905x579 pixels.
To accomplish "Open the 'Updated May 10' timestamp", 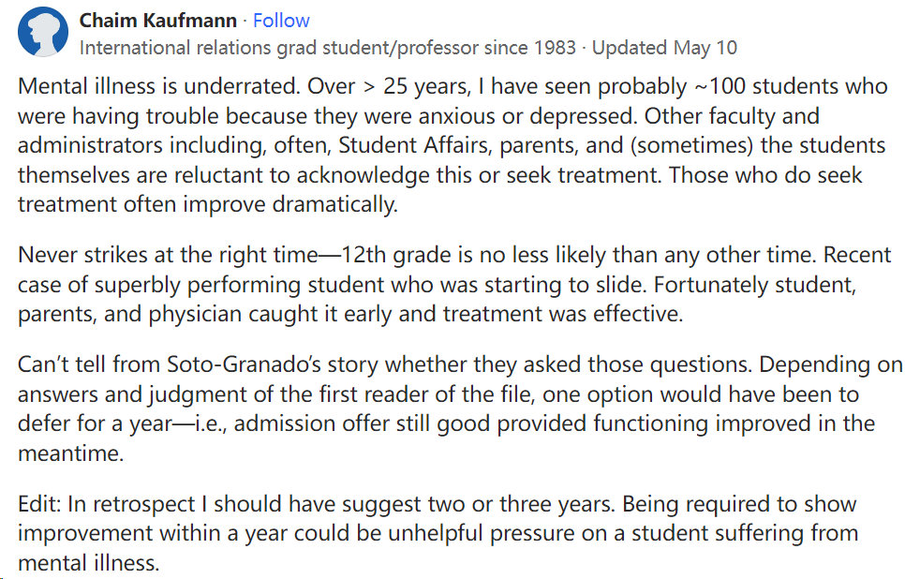I will tap(664, 47).
